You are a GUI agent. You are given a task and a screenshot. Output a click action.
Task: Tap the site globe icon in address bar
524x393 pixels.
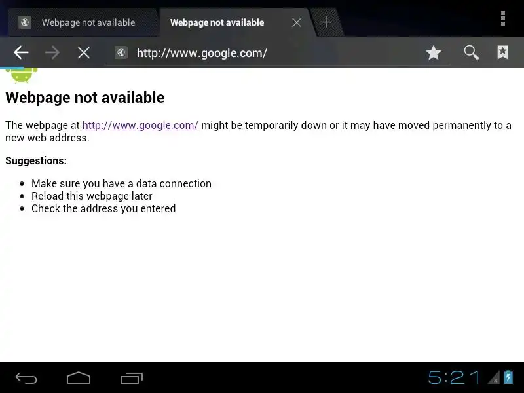[x=121, y=52]
